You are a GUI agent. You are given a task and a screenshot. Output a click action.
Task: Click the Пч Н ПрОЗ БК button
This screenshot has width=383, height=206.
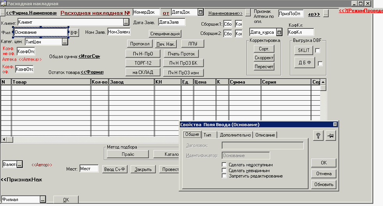(x=183, y=63)
